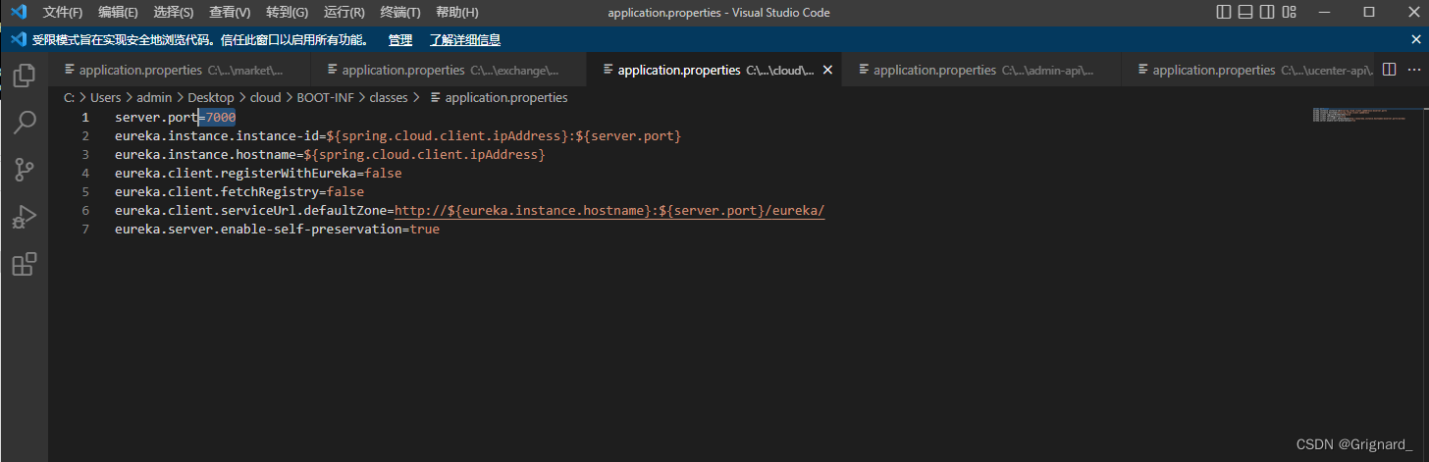Click the restricted mode banner message text
The image size is (1429, 462).
click(201, 40)
